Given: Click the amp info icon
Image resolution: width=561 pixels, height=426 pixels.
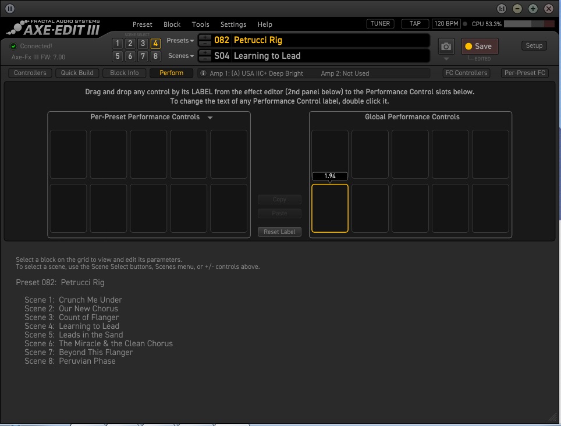Looking at the screenshot, I should (203, 73).
